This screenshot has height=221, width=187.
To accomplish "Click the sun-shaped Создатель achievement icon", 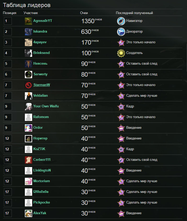I will point(121,53).
